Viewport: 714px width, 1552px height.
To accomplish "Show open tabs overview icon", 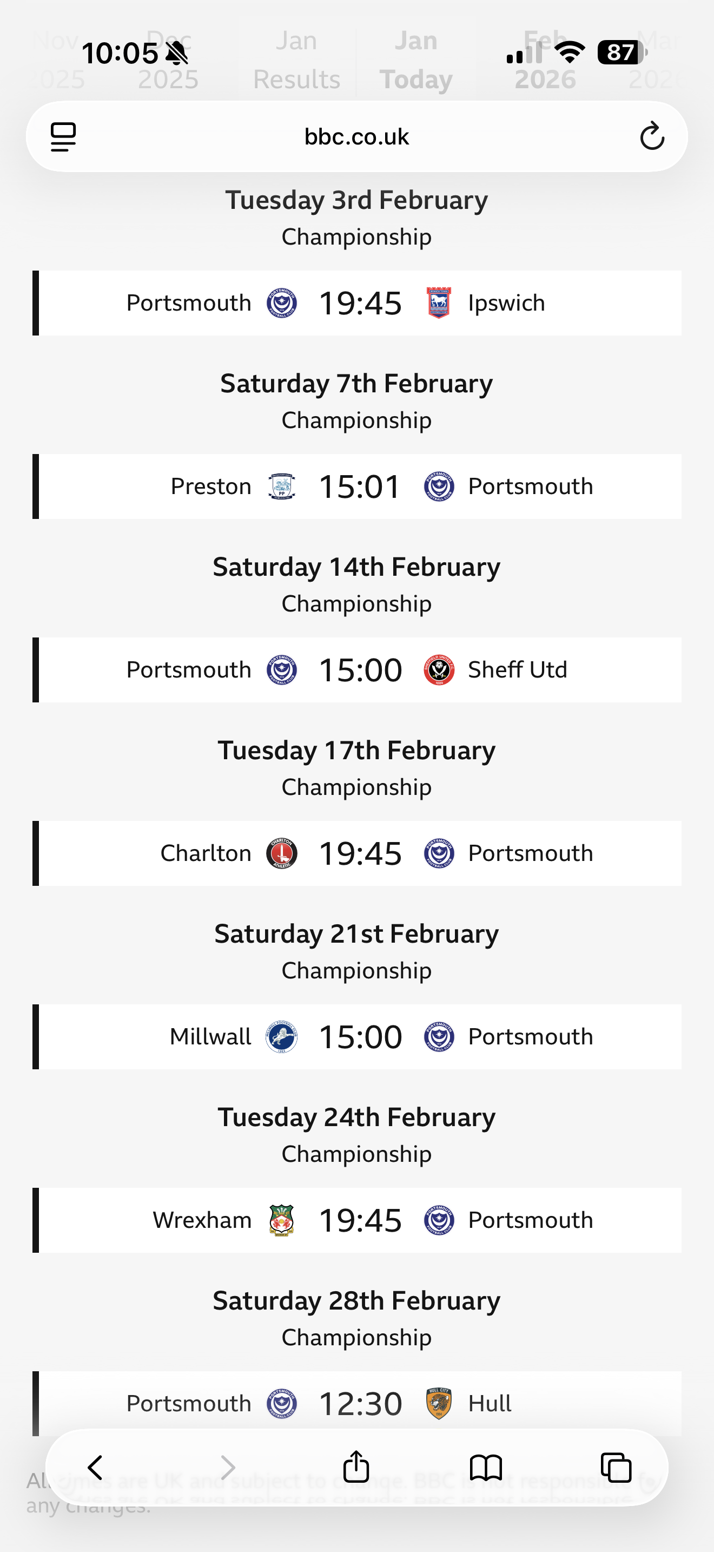I will click(615, 1467).
